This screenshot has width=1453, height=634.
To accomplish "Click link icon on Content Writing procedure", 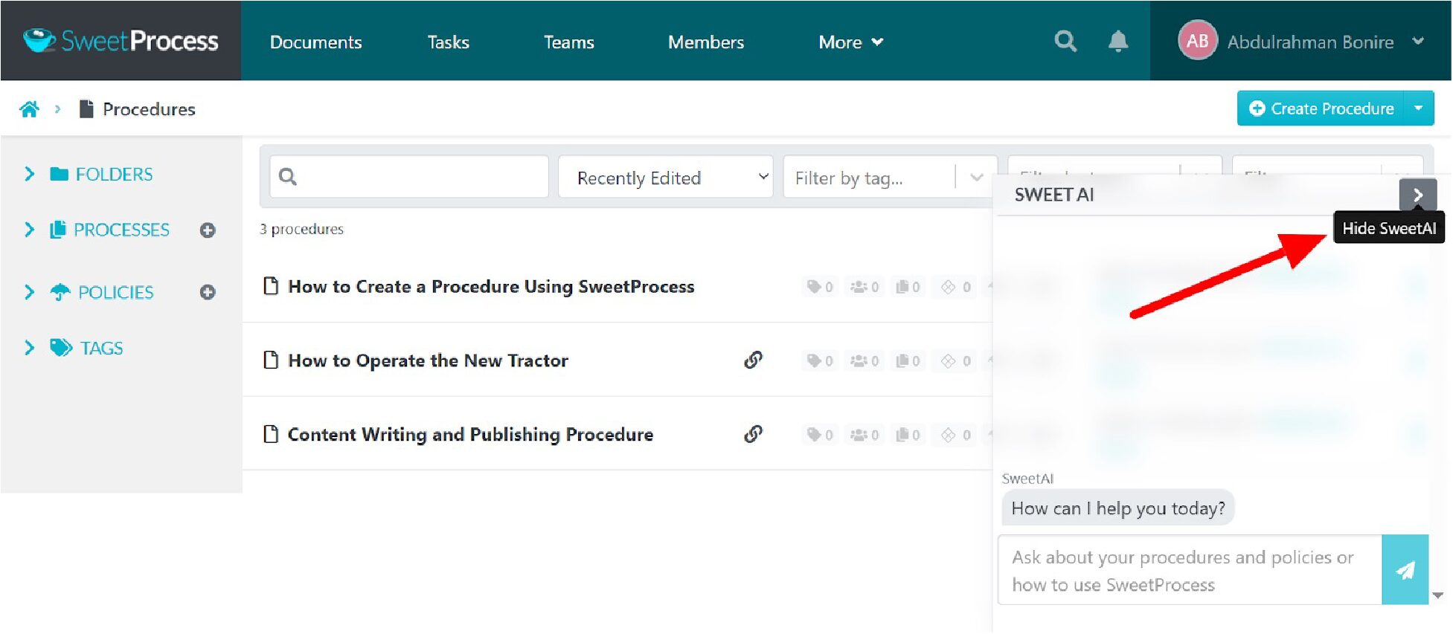I will pos(753,434).
